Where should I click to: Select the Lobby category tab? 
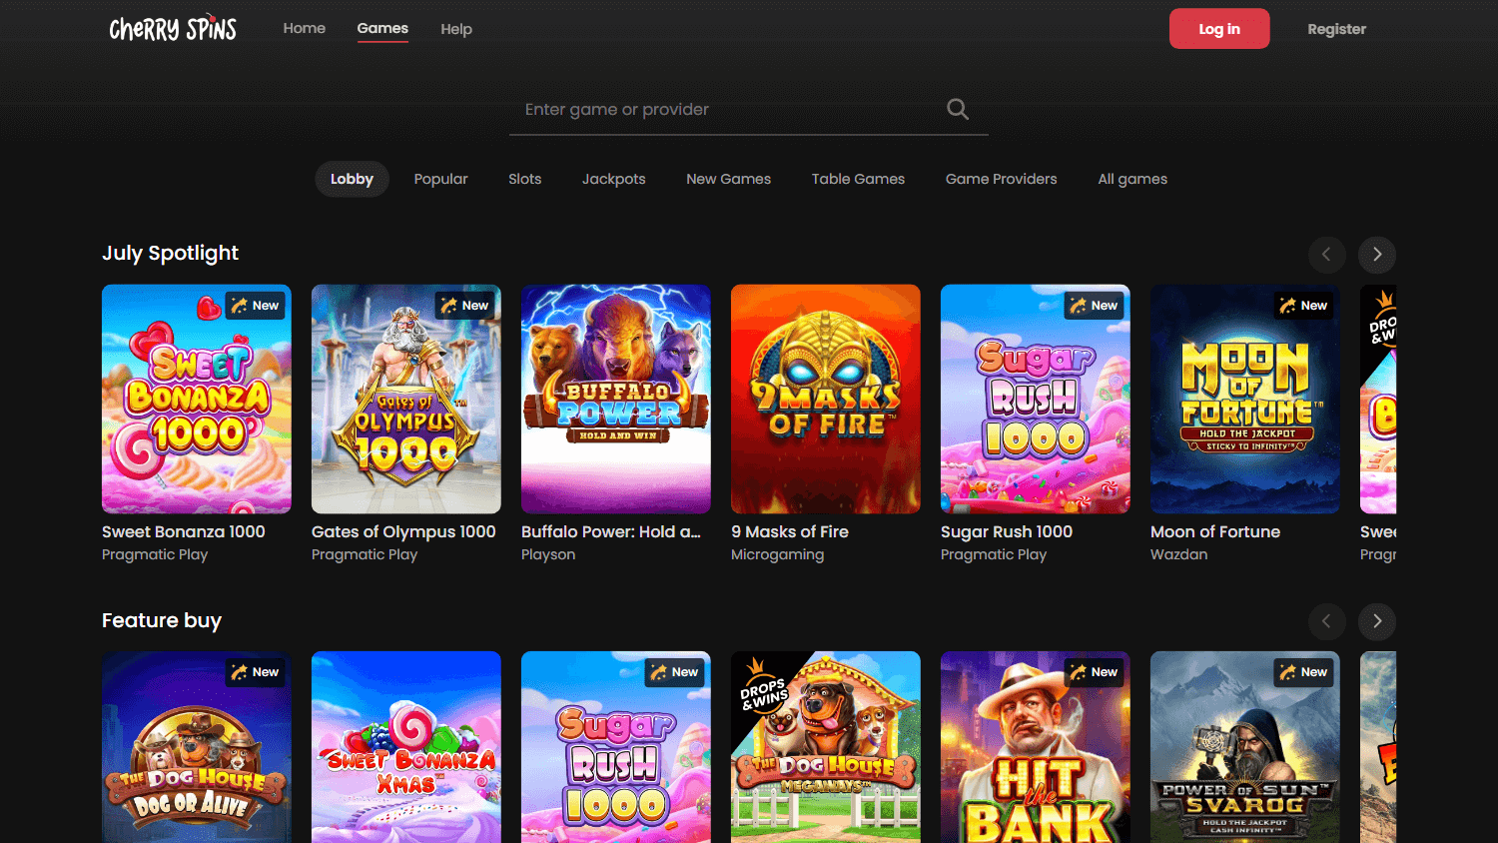coord(353,180)
